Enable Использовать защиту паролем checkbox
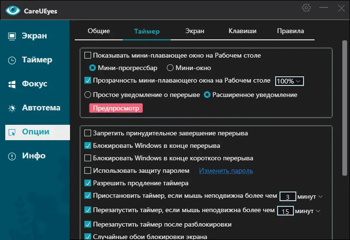The image size is (350, 240). click(x=88, y=171)
